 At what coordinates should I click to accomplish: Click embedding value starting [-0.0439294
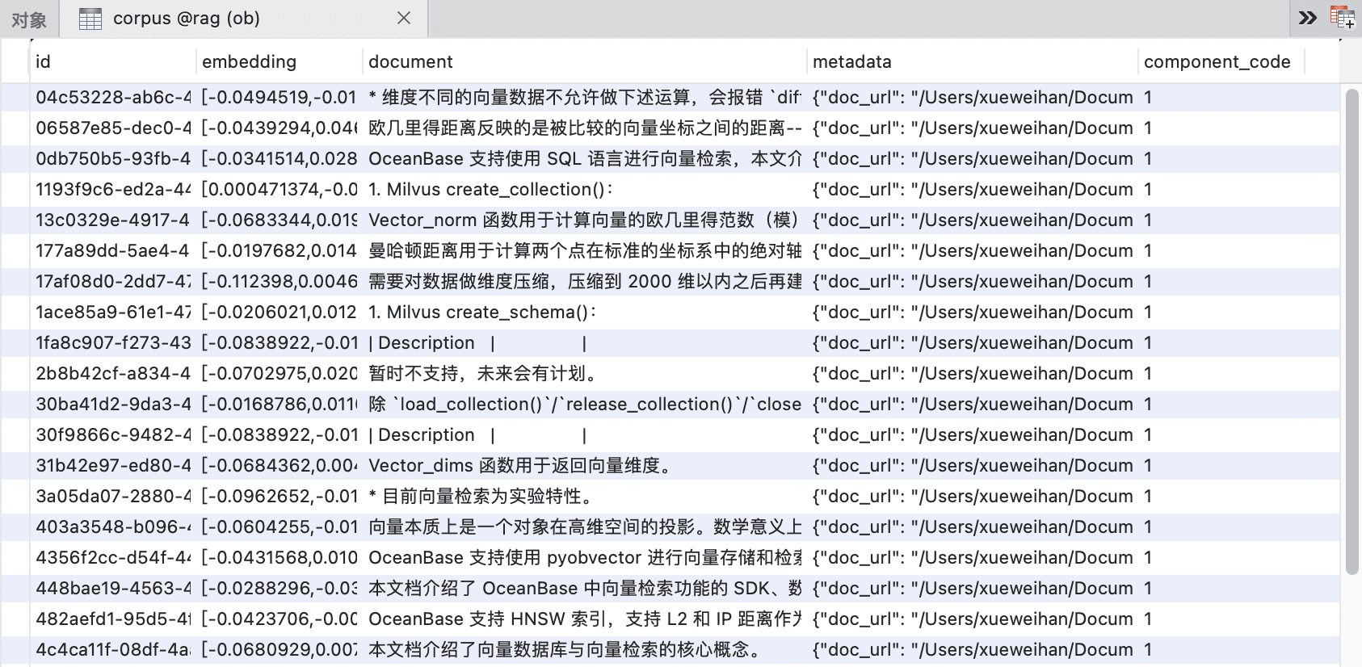coord(280,128)
